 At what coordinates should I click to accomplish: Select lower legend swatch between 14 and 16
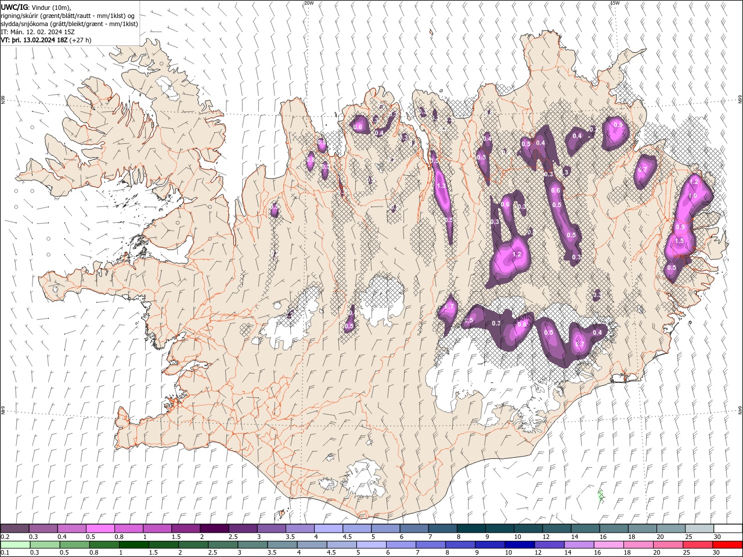(579, 545)
